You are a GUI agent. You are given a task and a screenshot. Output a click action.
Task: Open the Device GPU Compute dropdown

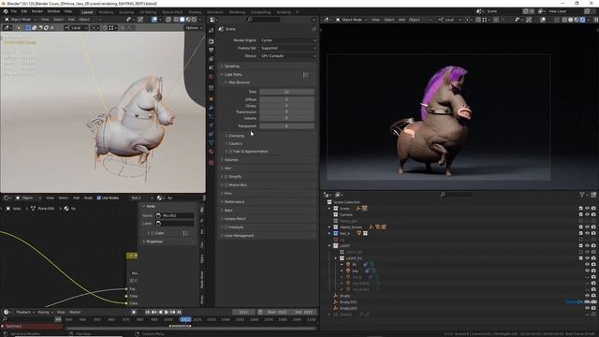(x=288, y=56)
